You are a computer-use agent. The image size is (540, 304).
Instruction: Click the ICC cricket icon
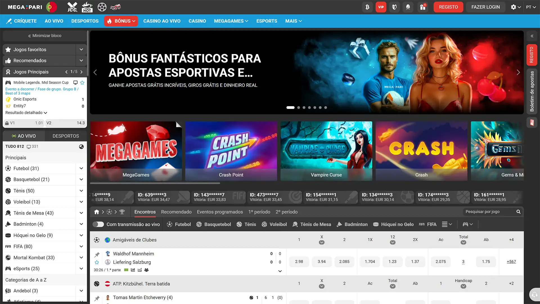coord(72,7)
